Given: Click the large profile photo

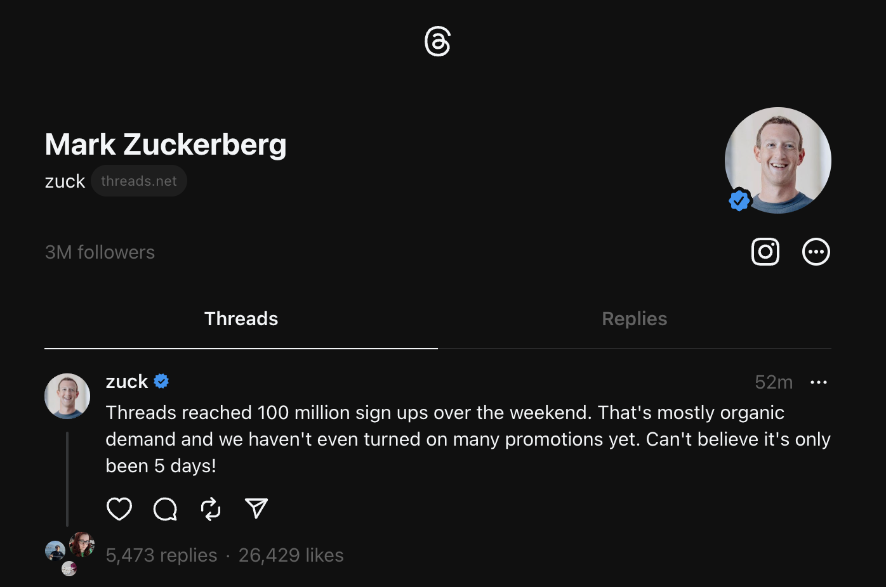Looking at the screenshot, I should coord(778,160).
